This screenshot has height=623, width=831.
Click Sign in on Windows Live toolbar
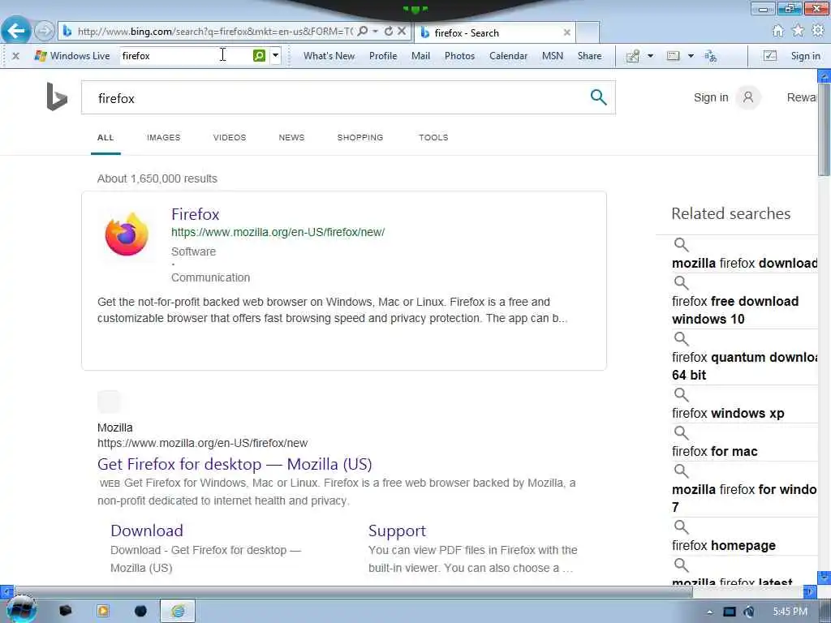805,56
